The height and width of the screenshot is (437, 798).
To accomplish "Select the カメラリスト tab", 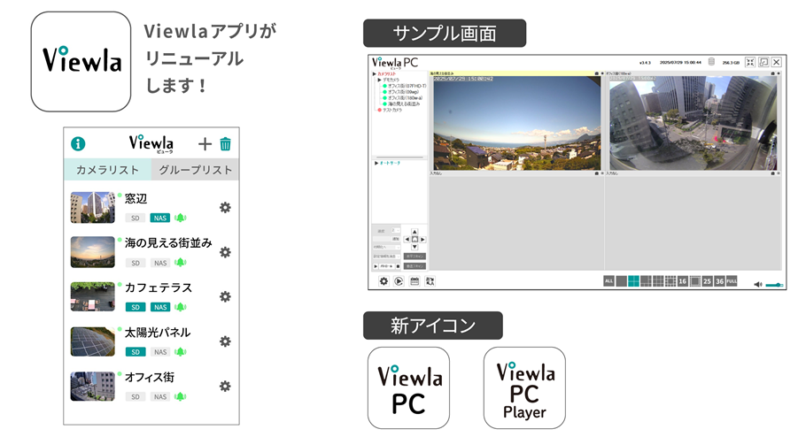I will pos(106,170).
